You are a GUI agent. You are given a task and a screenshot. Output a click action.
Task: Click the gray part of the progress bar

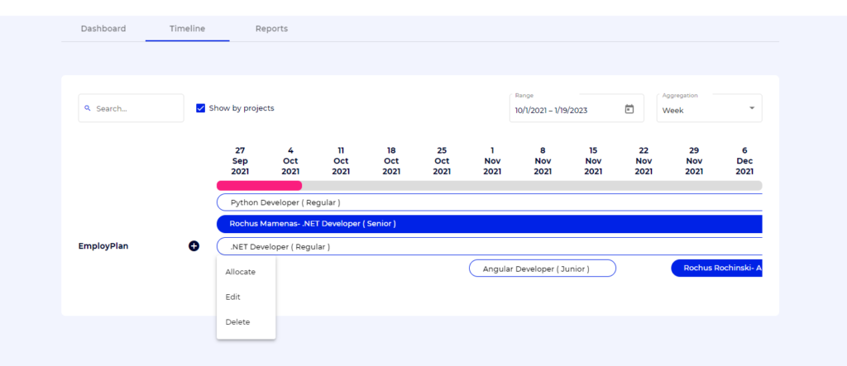click(532, 186)
